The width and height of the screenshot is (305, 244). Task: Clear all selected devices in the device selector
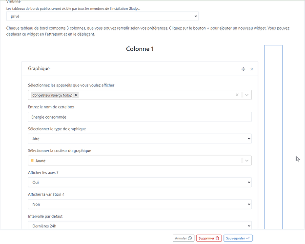(237, 95)
